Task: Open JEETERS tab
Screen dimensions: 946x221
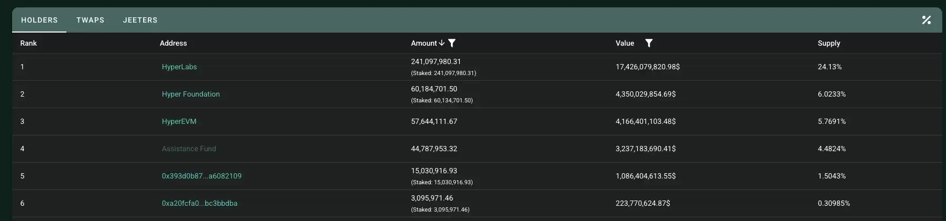Action: click(140, 20)
